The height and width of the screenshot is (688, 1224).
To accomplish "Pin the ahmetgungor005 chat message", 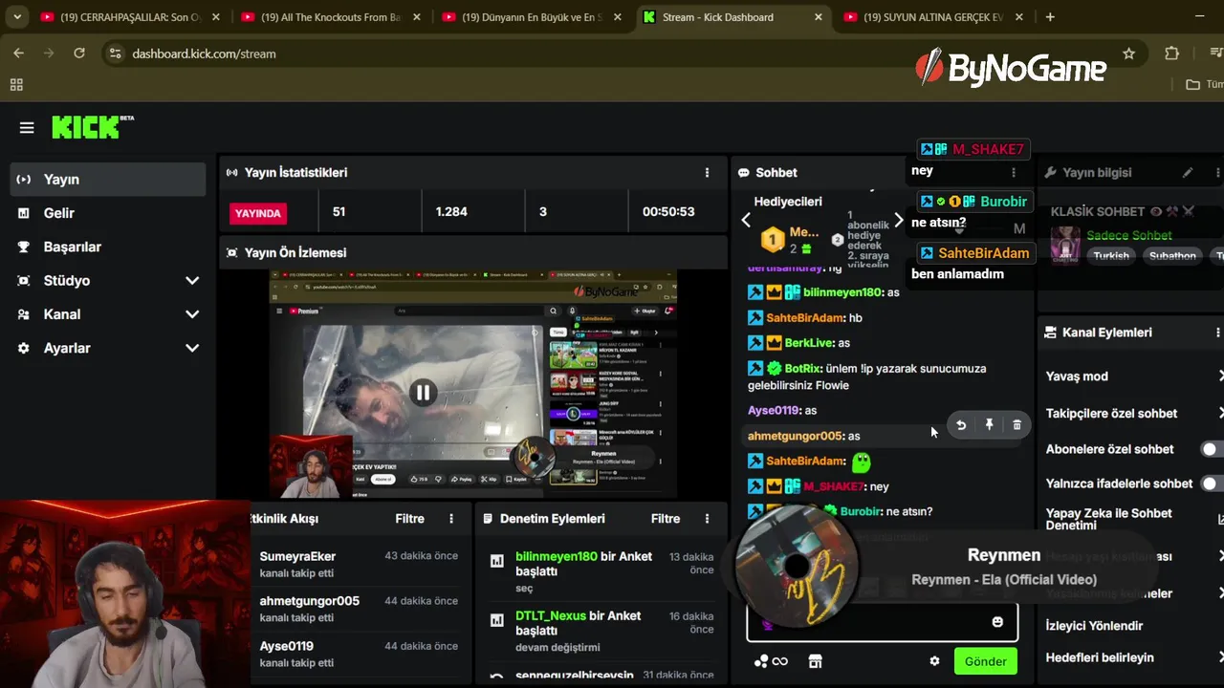I will pos(989,425).
